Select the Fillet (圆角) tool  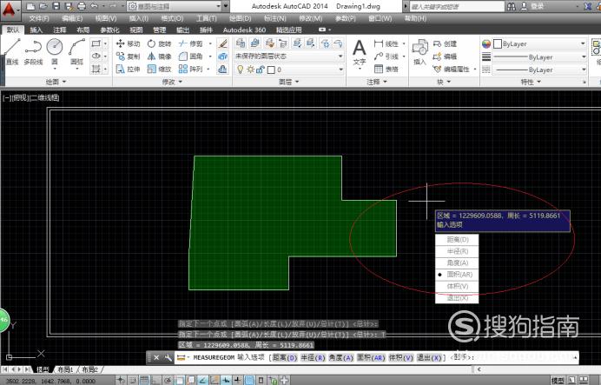pos(191,56)
